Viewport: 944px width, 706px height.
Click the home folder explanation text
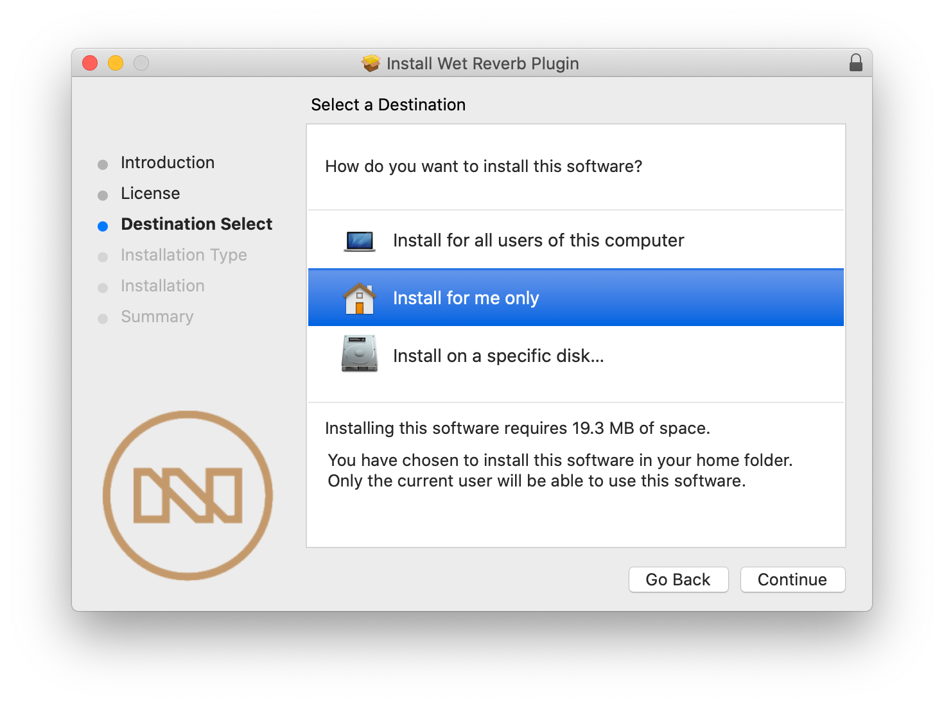[x=560, y=470]
